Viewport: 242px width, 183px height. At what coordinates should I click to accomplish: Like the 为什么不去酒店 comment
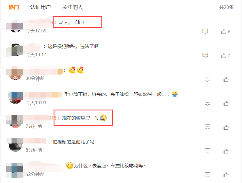(x=226, y=175)
